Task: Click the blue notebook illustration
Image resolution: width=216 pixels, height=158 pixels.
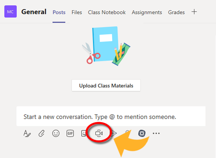Action: [105, 44]
